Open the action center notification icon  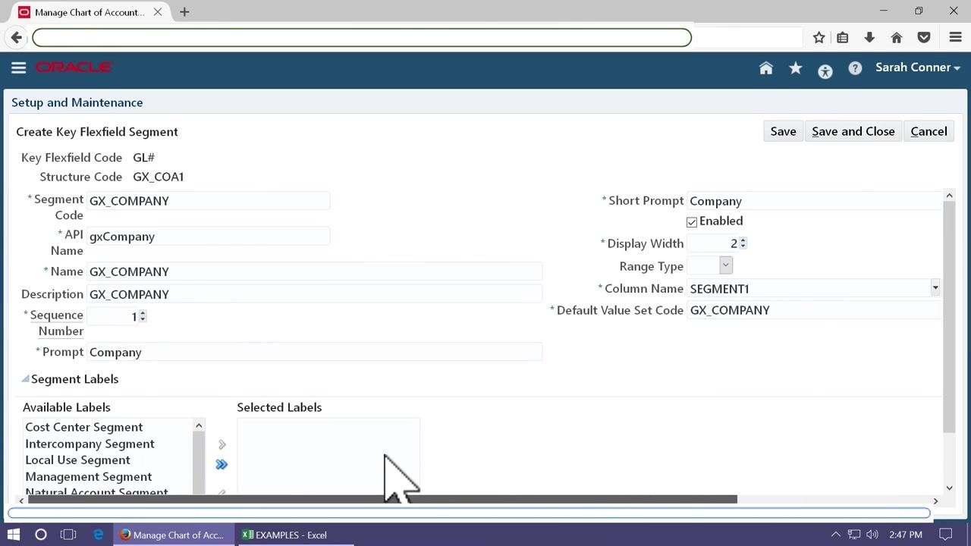click(945, 535)
